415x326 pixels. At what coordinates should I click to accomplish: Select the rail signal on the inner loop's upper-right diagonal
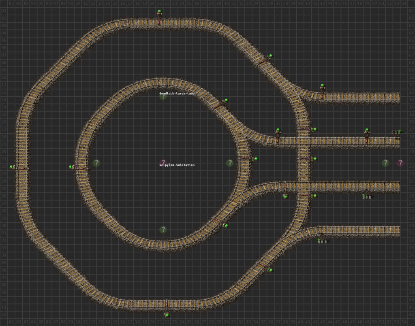pyautogui.click(x=226, y=100)
